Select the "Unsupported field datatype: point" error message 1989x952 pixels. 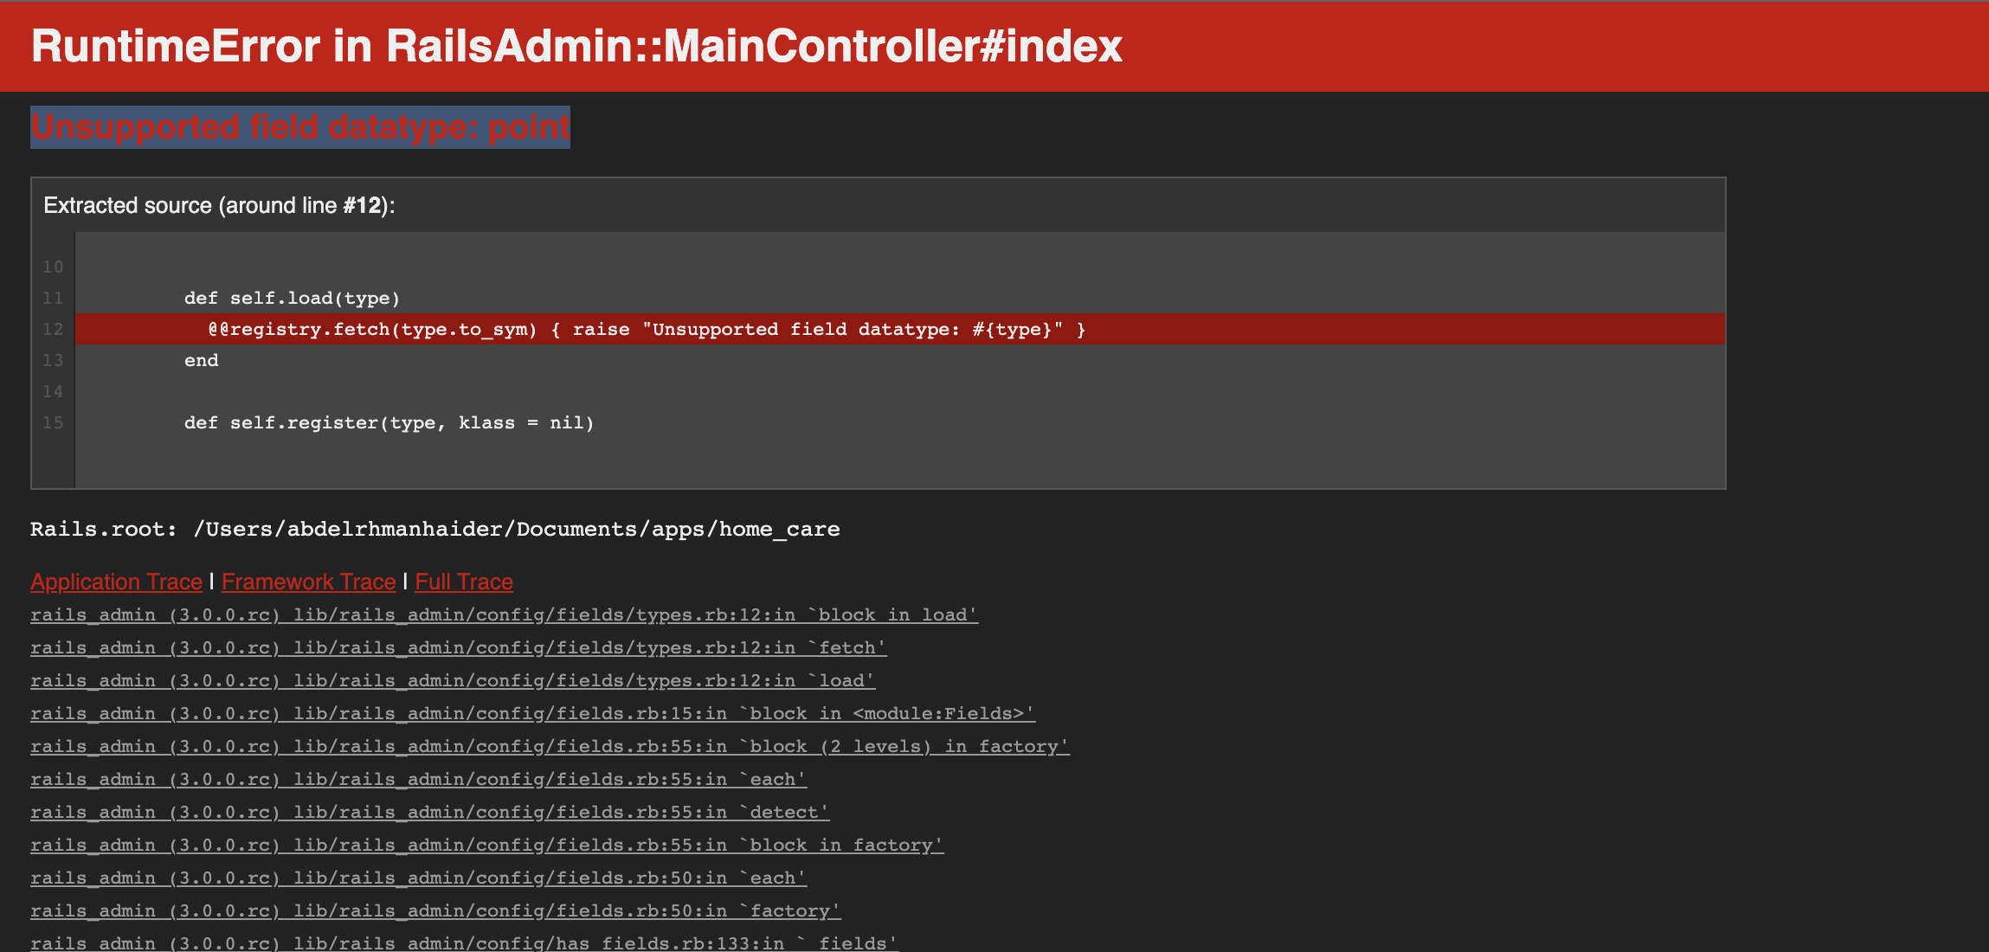point(299,127)
